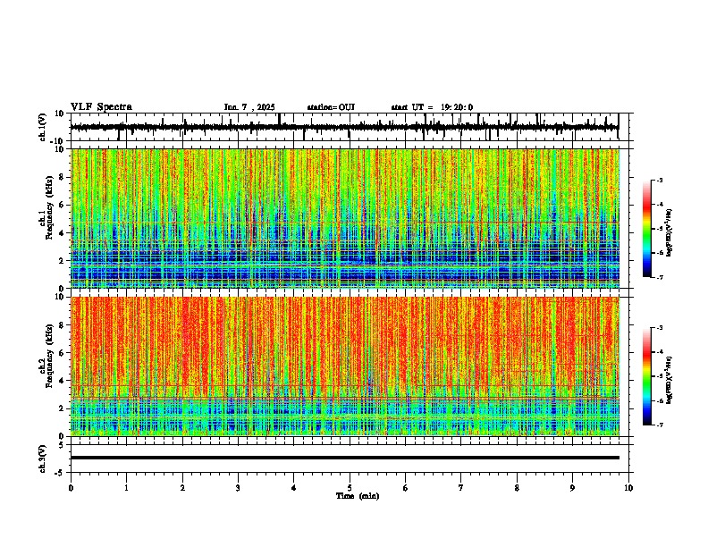This screenshot has width=708, height=547.
Task: Click inside the ch.2 spectrogram panel
Action: [x=345, y=366]
